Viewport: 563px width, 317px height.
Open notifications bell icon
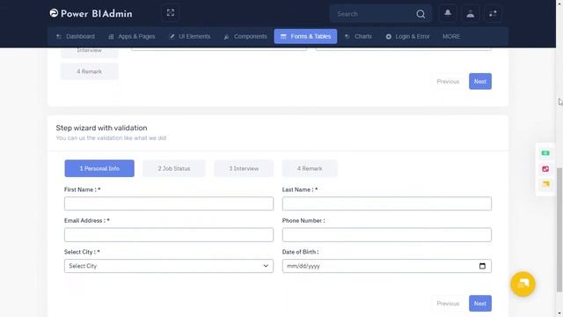448,14
